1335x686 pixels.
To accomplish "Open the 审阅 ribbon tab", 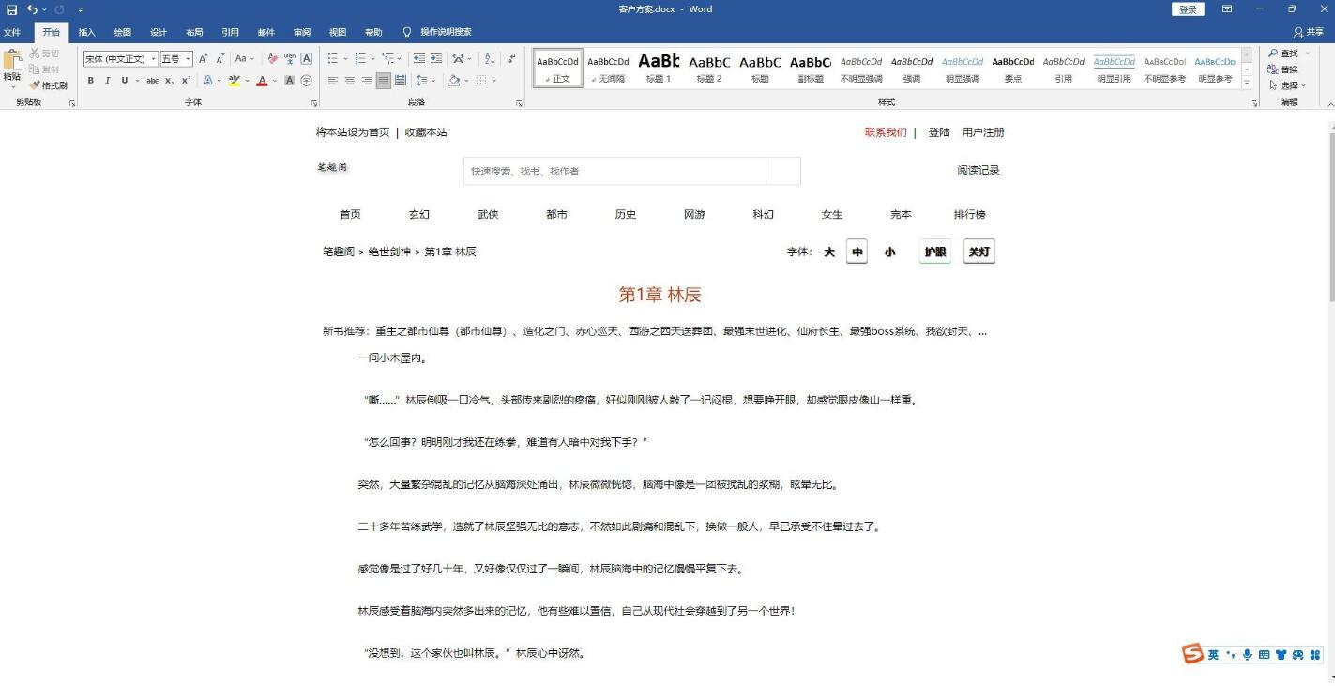I will click(302, 32).
